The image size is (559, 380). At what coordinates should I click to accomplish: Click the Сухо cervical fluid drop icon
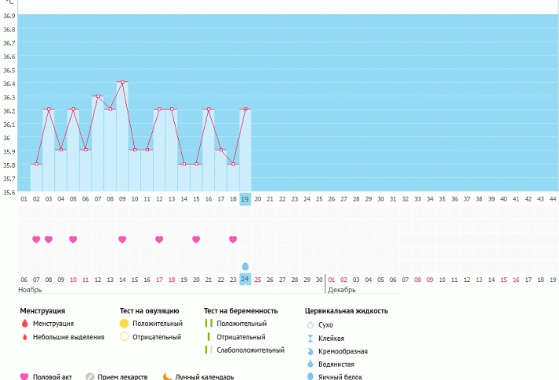310,324
